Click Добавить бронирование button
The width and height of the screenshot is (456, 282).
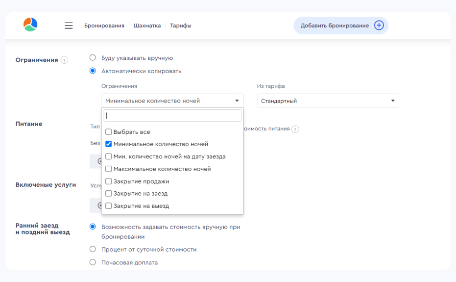(x=341, y=26)
